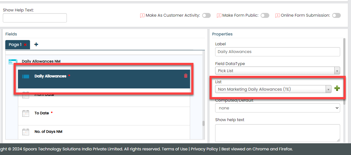This screenshot has height=155, width=351.
Task: Enable the Make Form Public toggle
Action: [x=265, y=15]
